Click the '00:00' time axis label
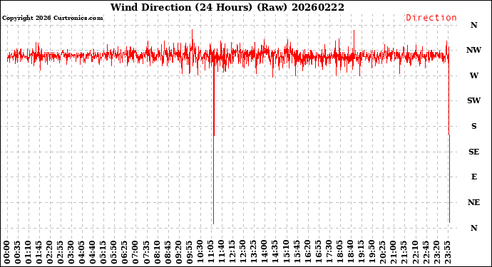Image resolution: width=492 pixels, height=267 pixels. pos(7,253)
